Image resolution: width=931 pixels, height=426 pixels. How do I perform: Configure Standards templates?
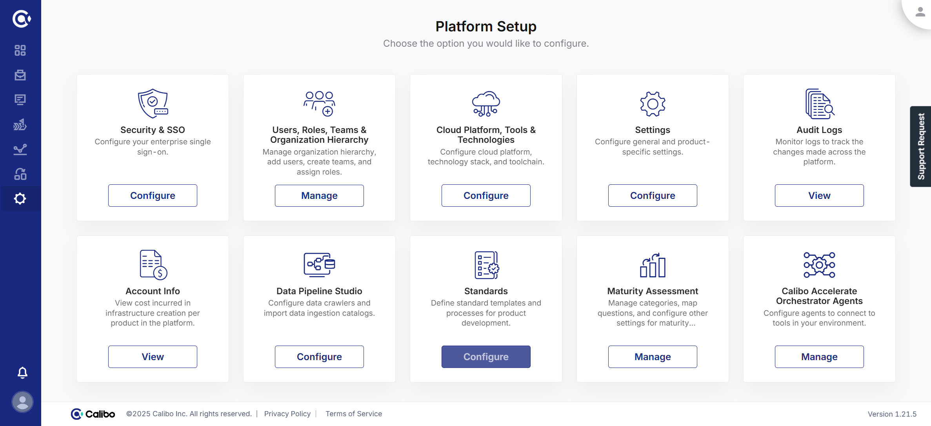486,357
